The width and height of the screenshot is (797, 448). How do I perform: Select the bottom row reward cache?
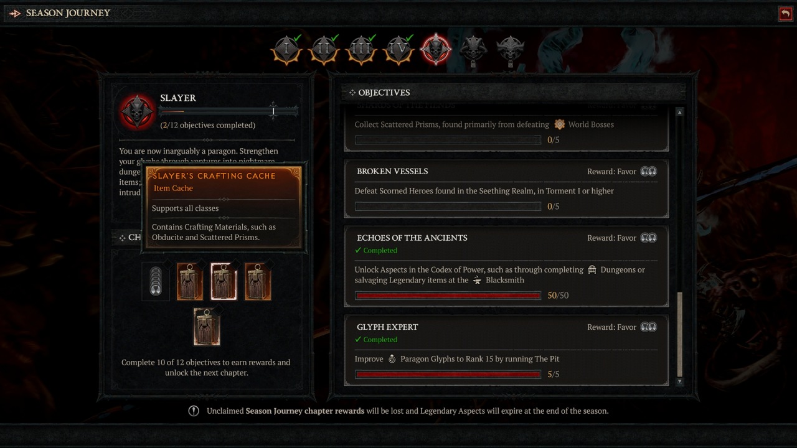(x=207, y=326)
